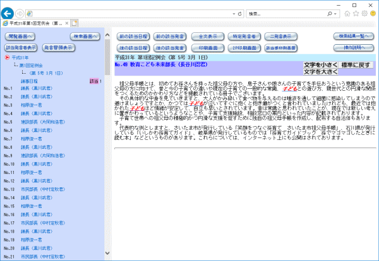Open speaker link for No.1
Image resolution: width=379 pixels, height=261 pixels.
pyautogui.click(x=37, y=88)
